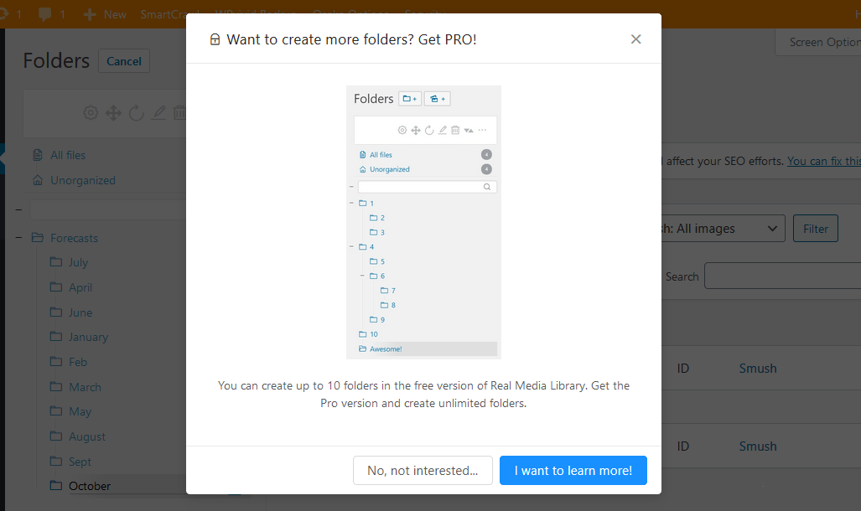Click the media Search input field
Viewport: 861px width, 511px height.
[782, 276]
